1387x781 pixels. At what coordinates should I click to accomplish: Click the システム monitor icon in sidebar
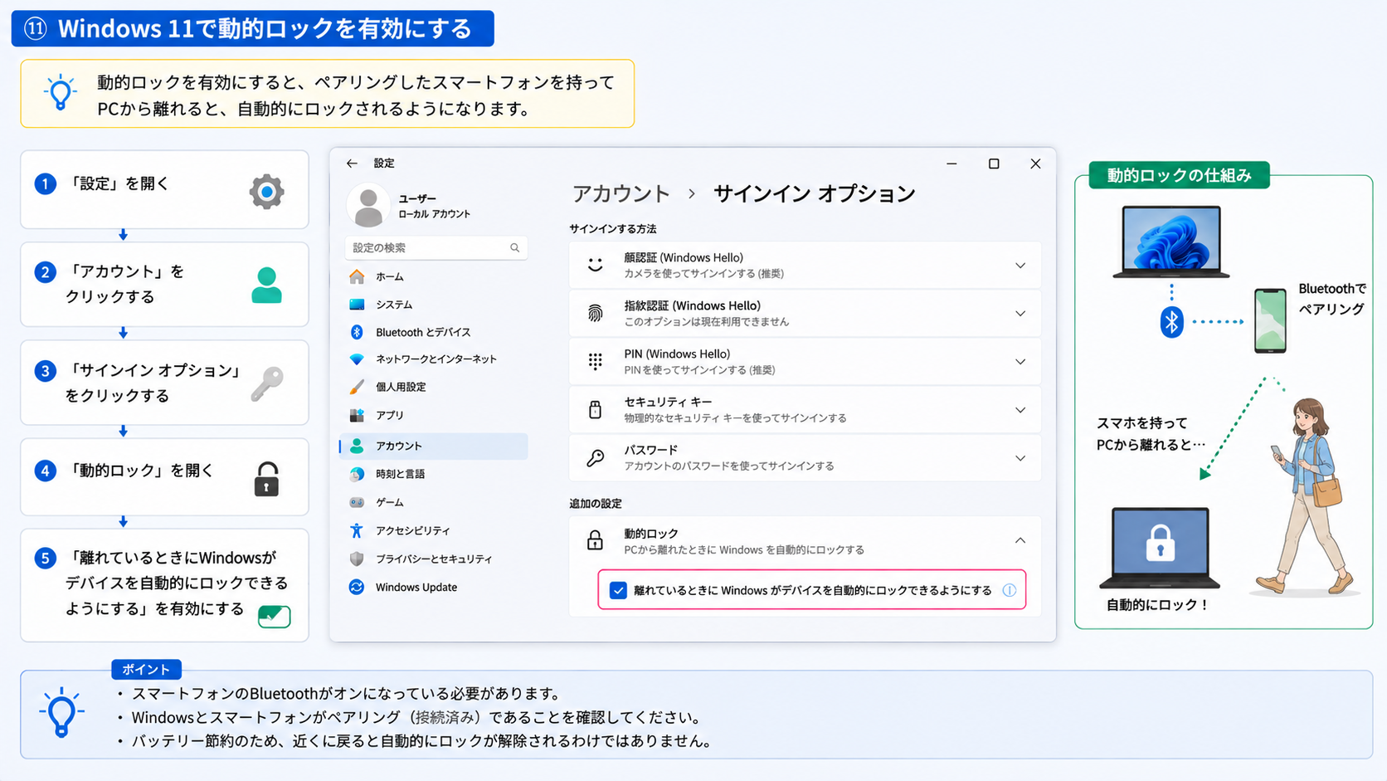[357, 305]
